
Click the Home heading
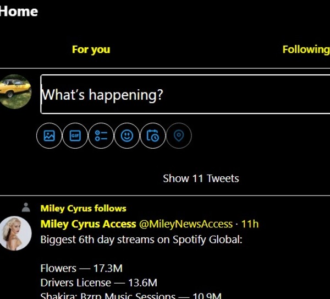(19, 11)
